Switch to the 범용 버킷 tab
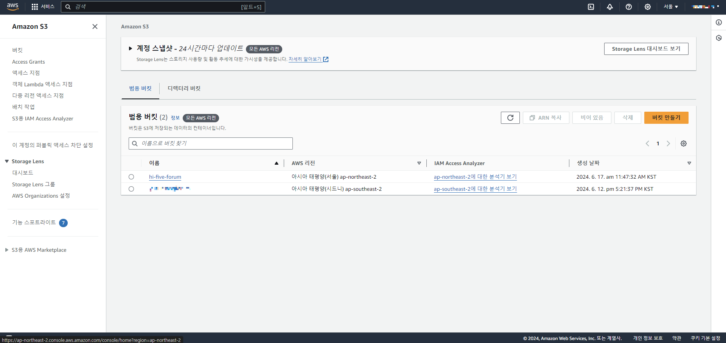The width and height of the screenshot is (726, 343). tap(140, 89)
